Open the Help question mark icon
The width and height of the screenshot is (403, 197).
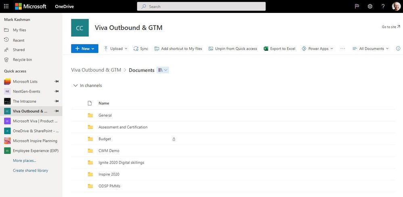383,6
